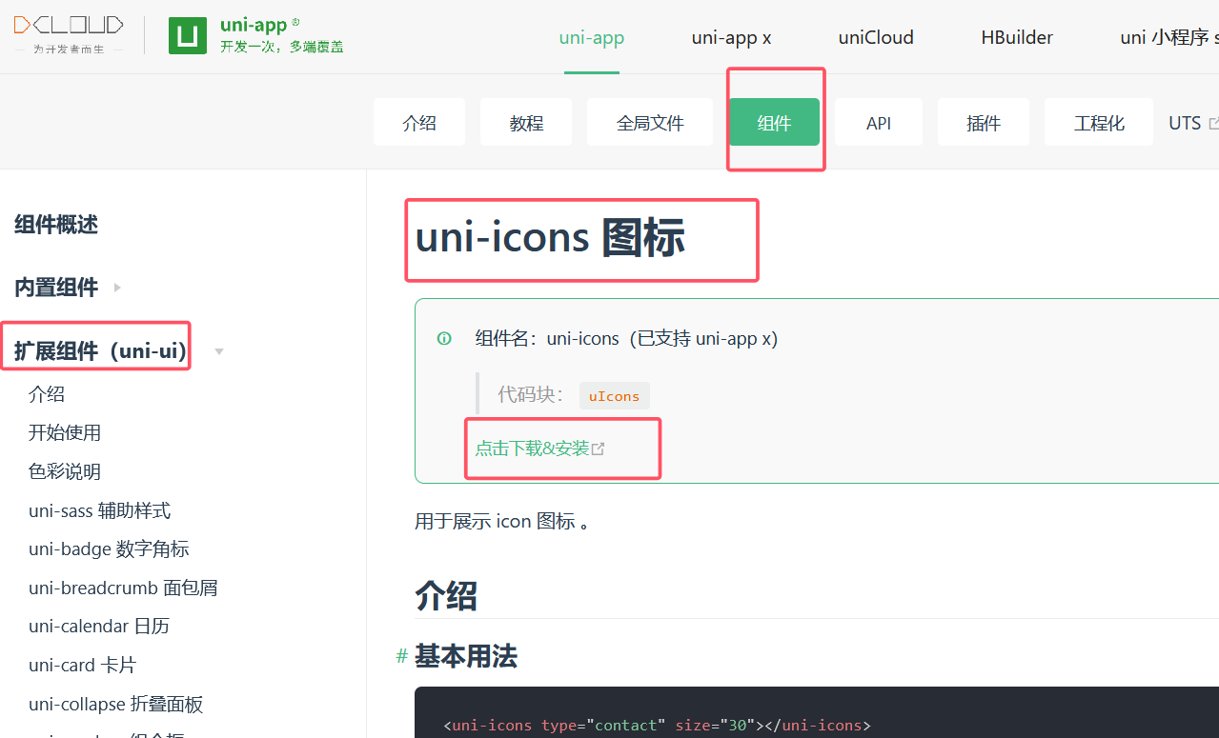Click the external link icon next to UTS

[1212, 123]
